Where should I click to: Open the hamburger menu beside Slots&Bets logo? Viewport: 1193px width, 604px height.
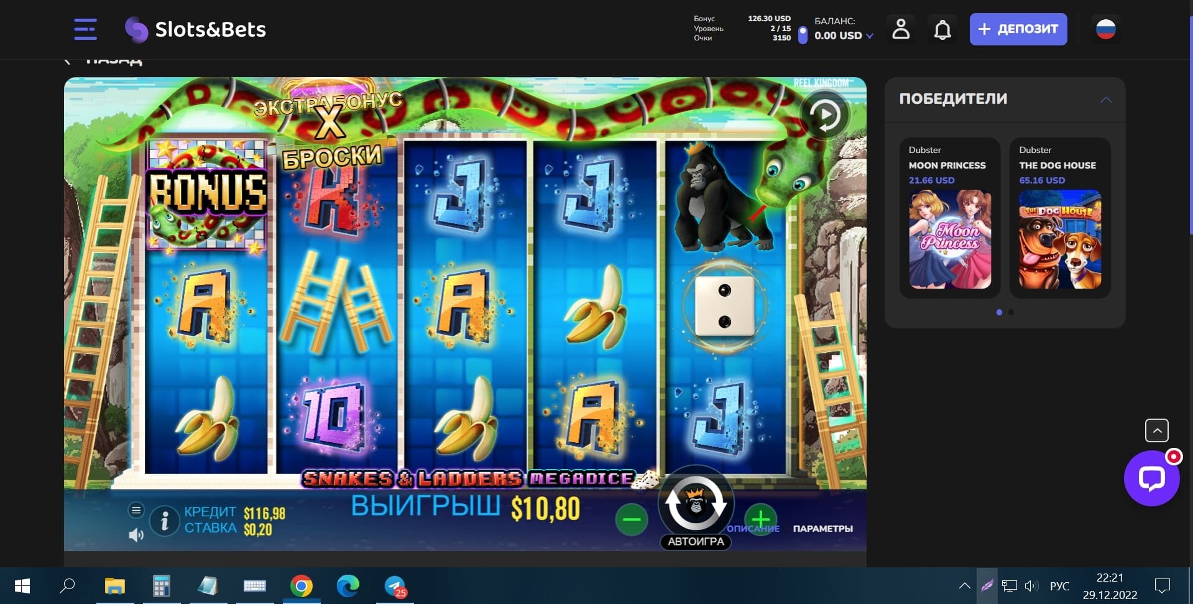tap(85, 29)
